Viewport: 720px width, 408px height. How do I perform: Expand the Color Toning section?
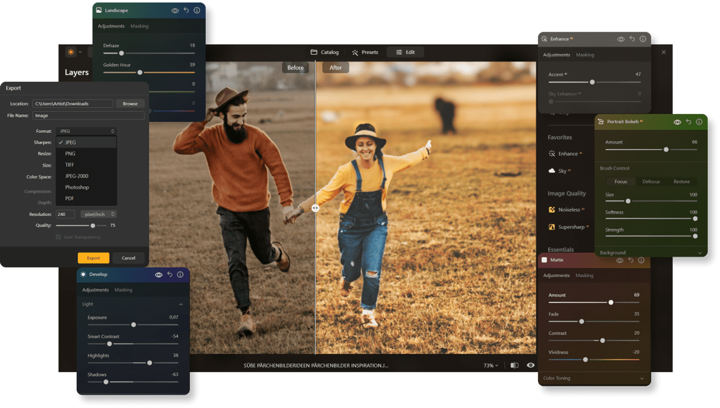pos(642,378)
